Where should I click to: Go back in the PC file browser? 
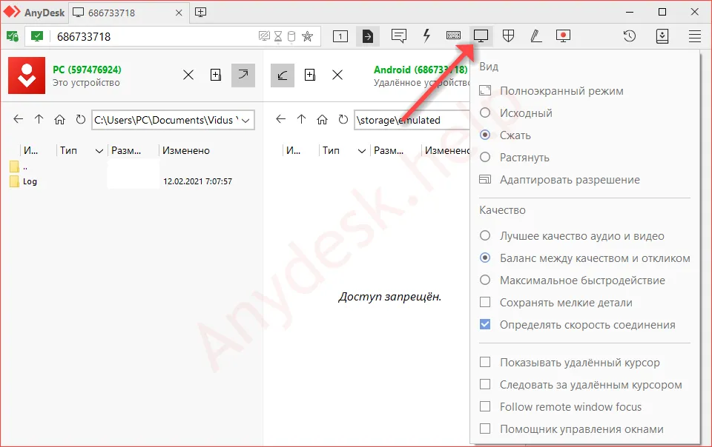18,120
